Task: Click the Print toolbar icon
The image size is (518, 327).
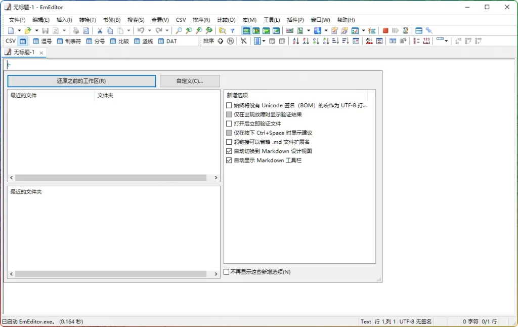Action: tap(76, 30)
